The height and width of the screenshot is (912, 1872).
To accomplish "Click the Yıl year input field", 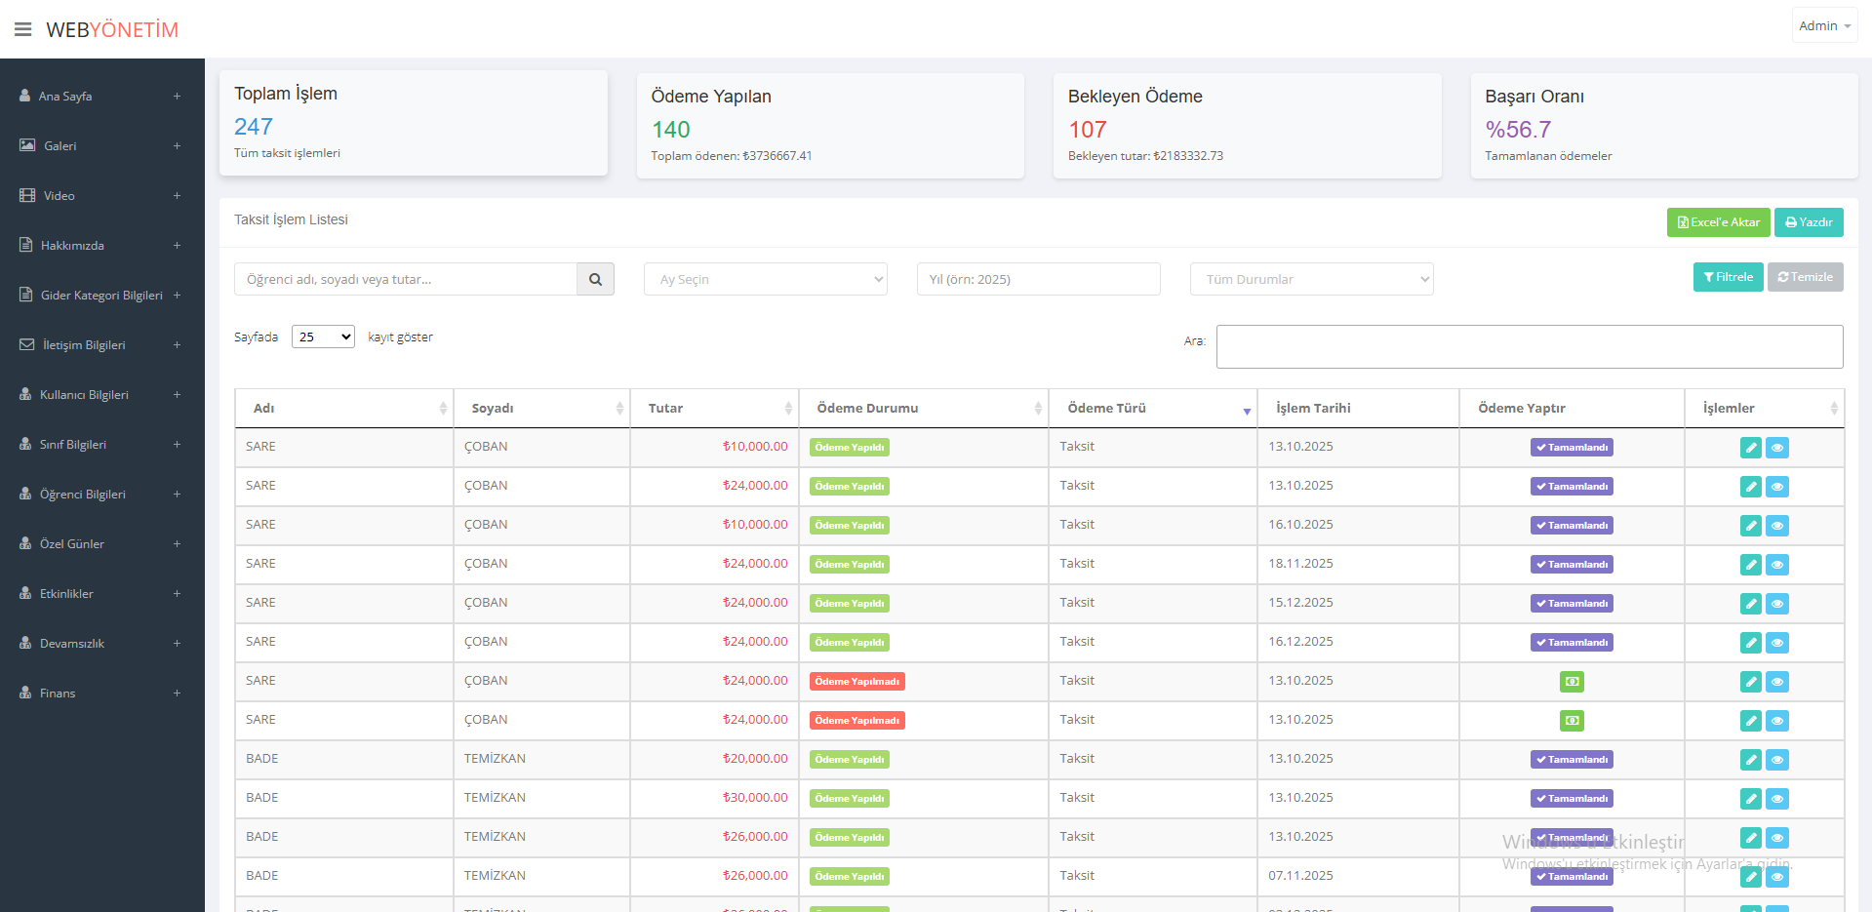I will point(1038,279).
